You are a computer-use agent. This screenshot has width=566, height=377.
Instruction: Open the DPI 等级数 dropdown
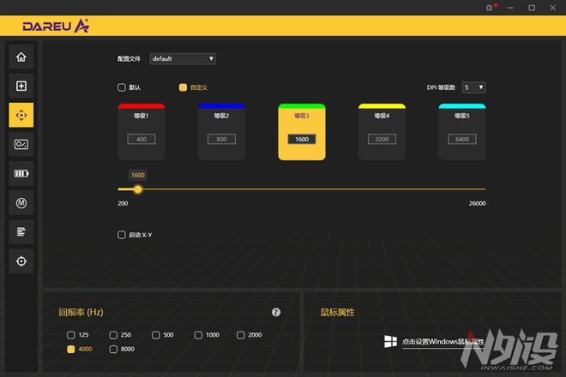473,87
